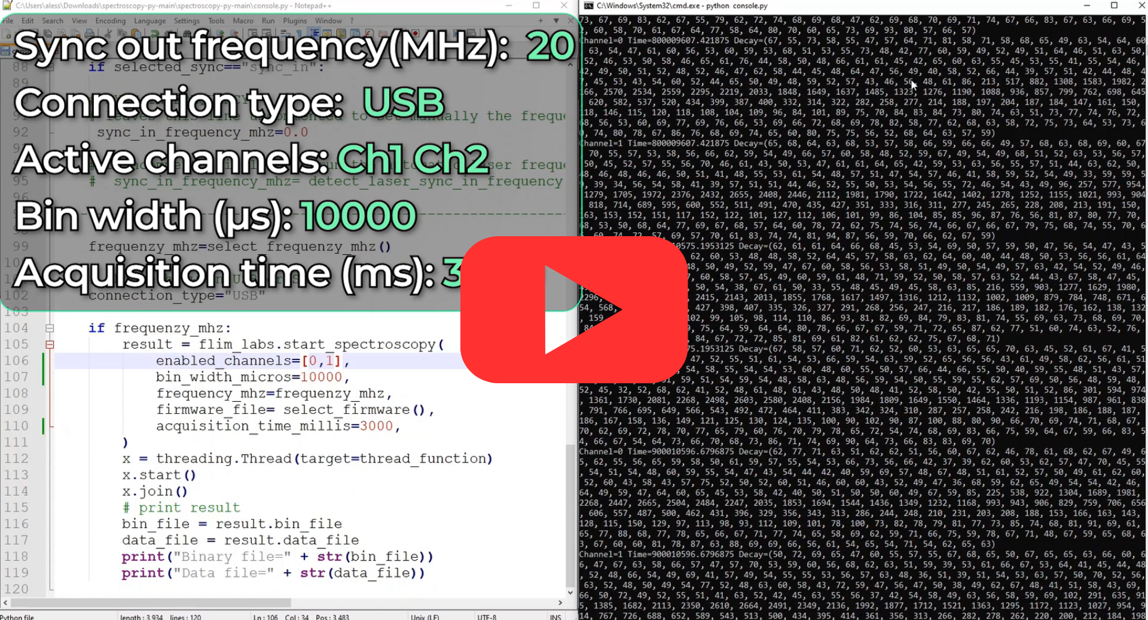Open the Search menu
1148x620 pixels.
pyautogui.click(x=53, y=20)
